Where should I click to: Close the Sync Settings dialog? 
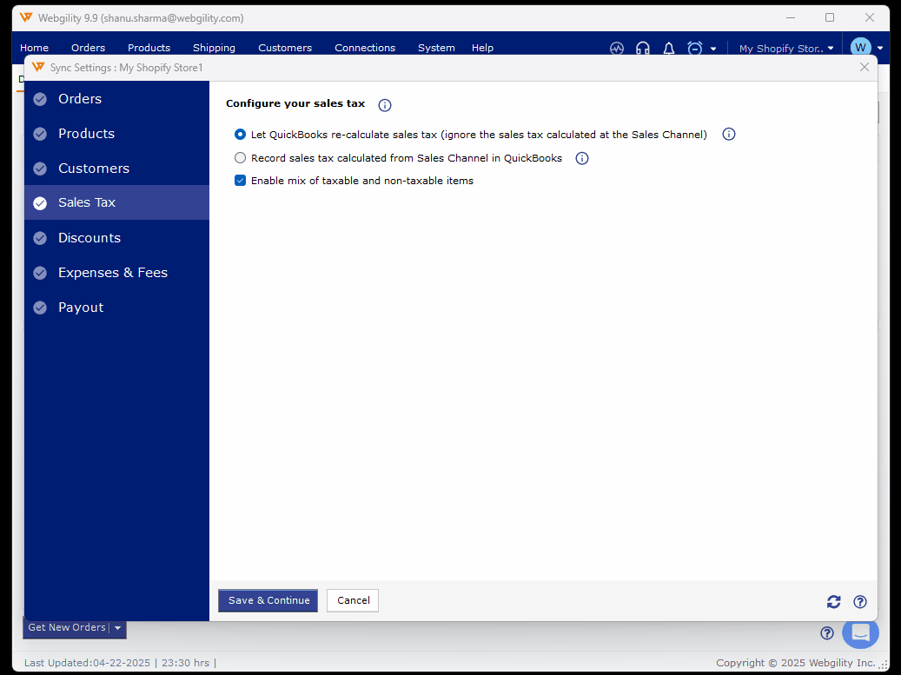[864, 67]
